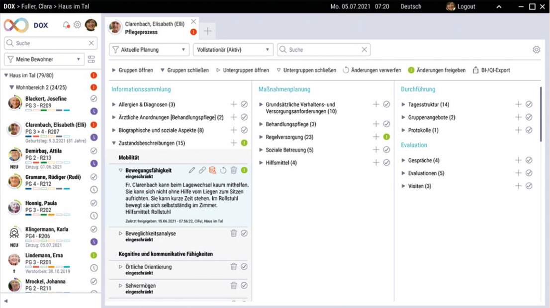The image size is (550, 308).
Task: Toggle check mark for Sehvermögen entry
Action: coord(244,286)
